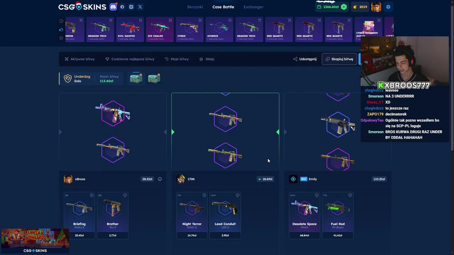Open the Briefing M4A1-S item card
The height and width of the screenshot is (255, 454).
pos(79,215)
